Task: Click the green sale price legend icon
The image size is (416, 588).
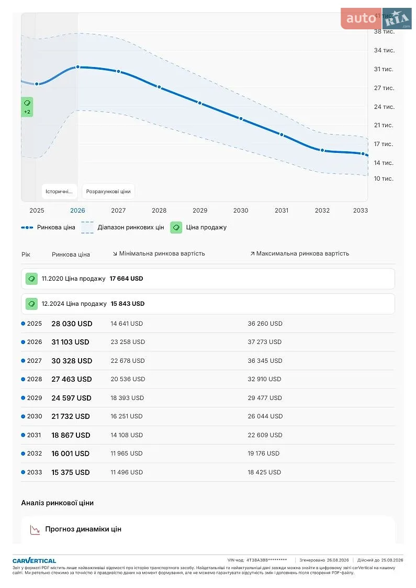Action: 176,227
